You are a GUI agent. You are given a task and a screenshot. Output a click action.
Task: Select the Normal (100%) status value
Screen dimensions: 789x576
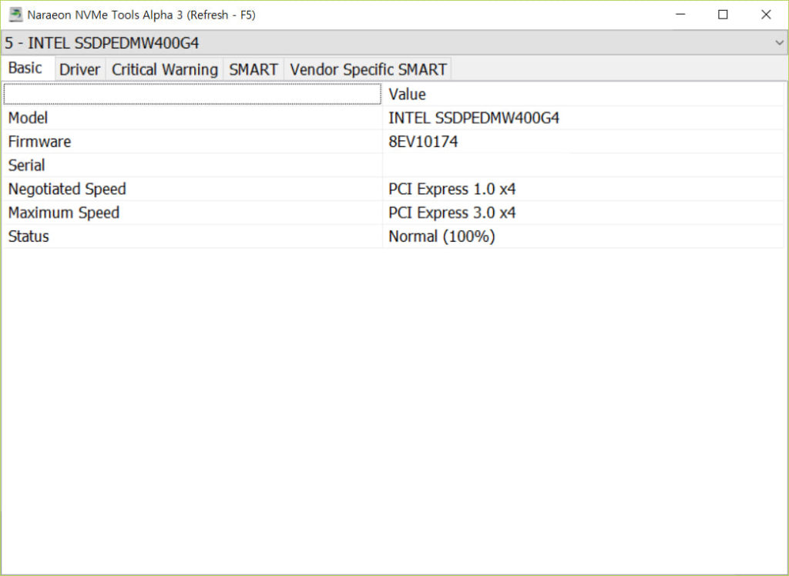pos(442,236)
